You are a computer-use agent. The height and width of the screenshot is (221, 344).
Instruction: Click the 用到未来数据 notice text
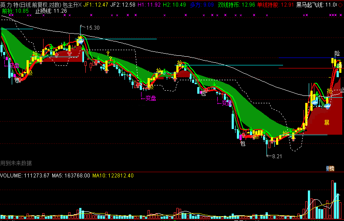point(16,163)
